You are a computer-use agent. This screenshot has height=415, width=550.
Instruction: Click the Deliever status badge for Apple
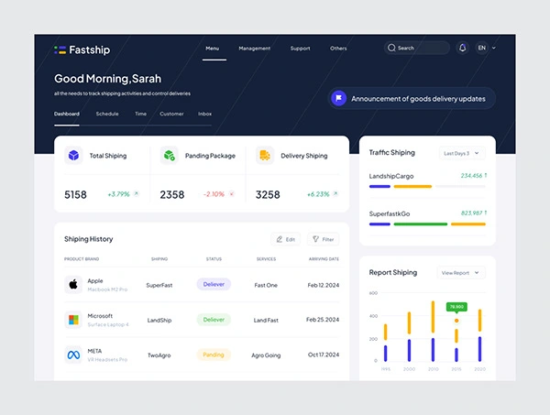(214, 284)
